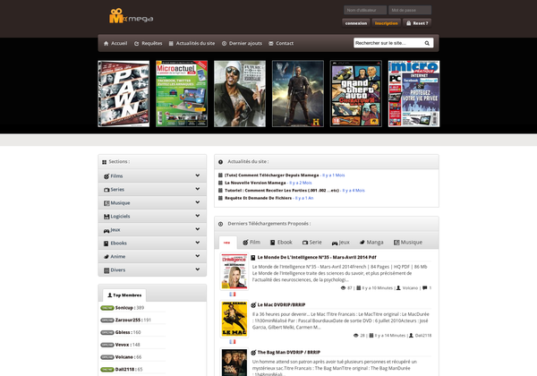Open the Microactuel magazine cover
This screenshot has height=376, width=537.
pyautogui.click(x=182, y=94)
